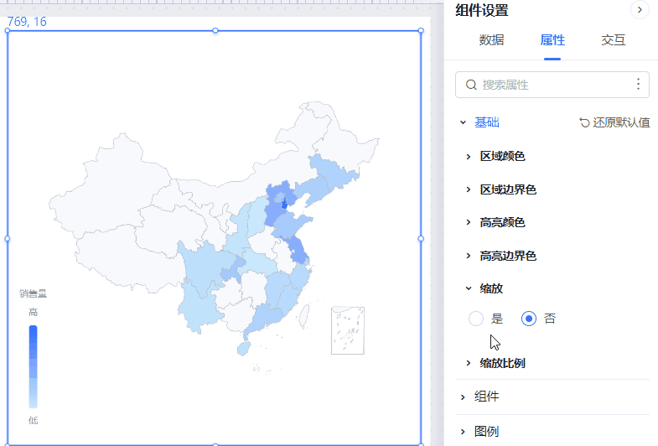658x446 pixels.
Task: Click the South China Sea inset map box
Action: (348, 330)
